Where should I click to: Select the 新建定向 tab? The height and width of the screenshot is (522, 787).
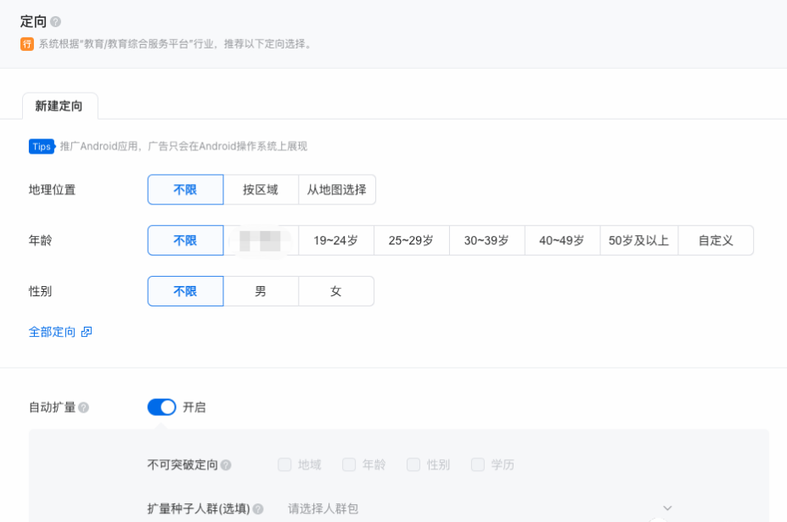pos(59,108)
